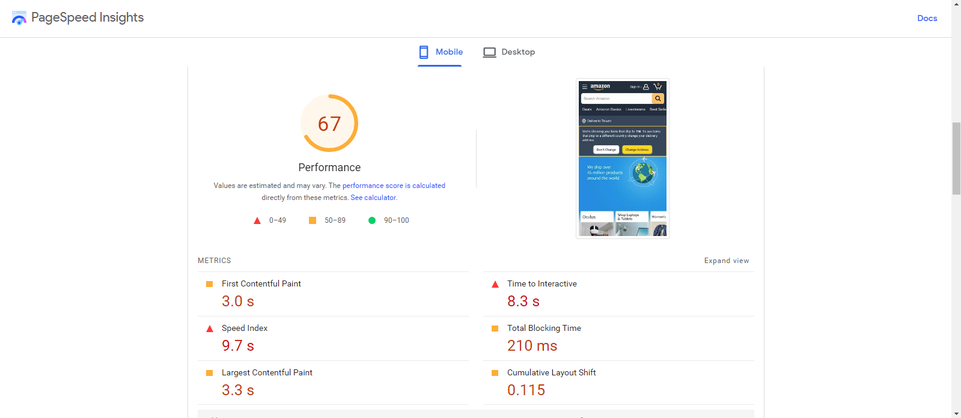Click the Largest Contentful Paint orange square icon
Screen dimensions: 961x418
pyautogui.click(x=209, y=373)
